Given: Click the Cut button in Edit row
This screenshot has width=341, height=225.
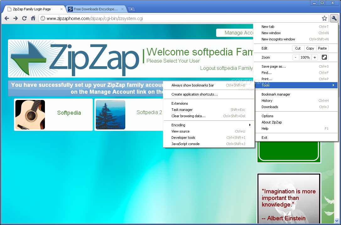Looking at the screenshot, I should click(x=298, y=48).
